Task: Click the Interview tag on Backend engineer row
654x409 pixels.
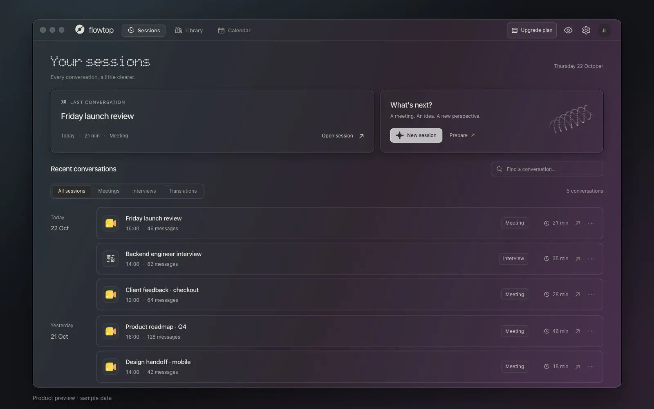Action: point(513,258)
